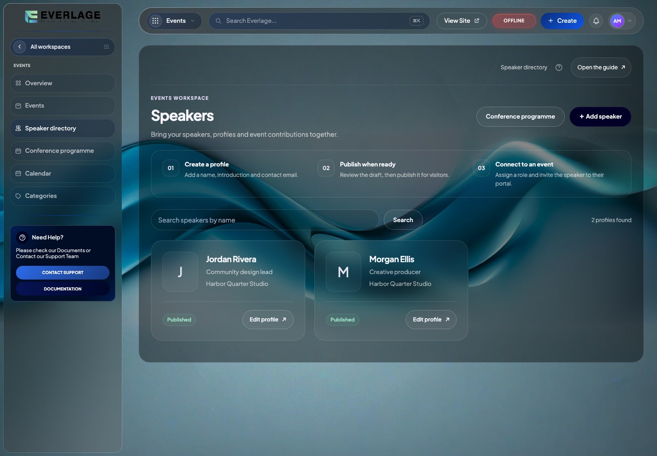This screenshot has height=456, width=657.
Task: Edit profile for Jordan Rivera
Action: tap(268, 320)
